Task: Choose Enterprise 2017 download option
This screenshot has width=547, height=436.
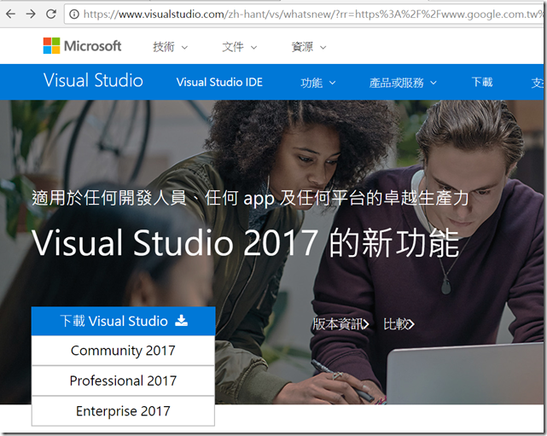Action: pyautogui.click(x=123, y=411)
